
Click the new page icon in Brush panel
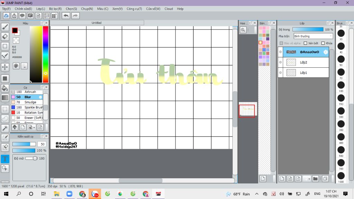(23, 127)
